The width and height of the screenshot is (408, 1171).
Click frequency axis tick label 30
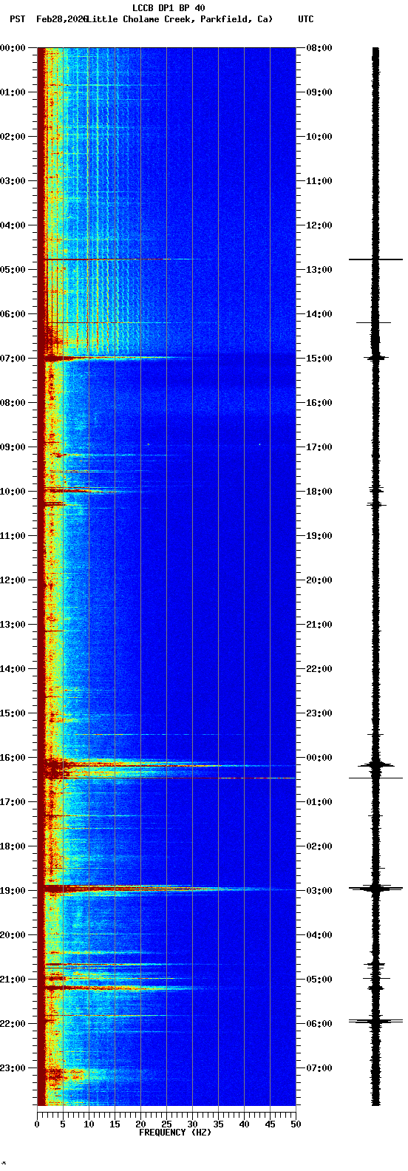point(192,1124)
